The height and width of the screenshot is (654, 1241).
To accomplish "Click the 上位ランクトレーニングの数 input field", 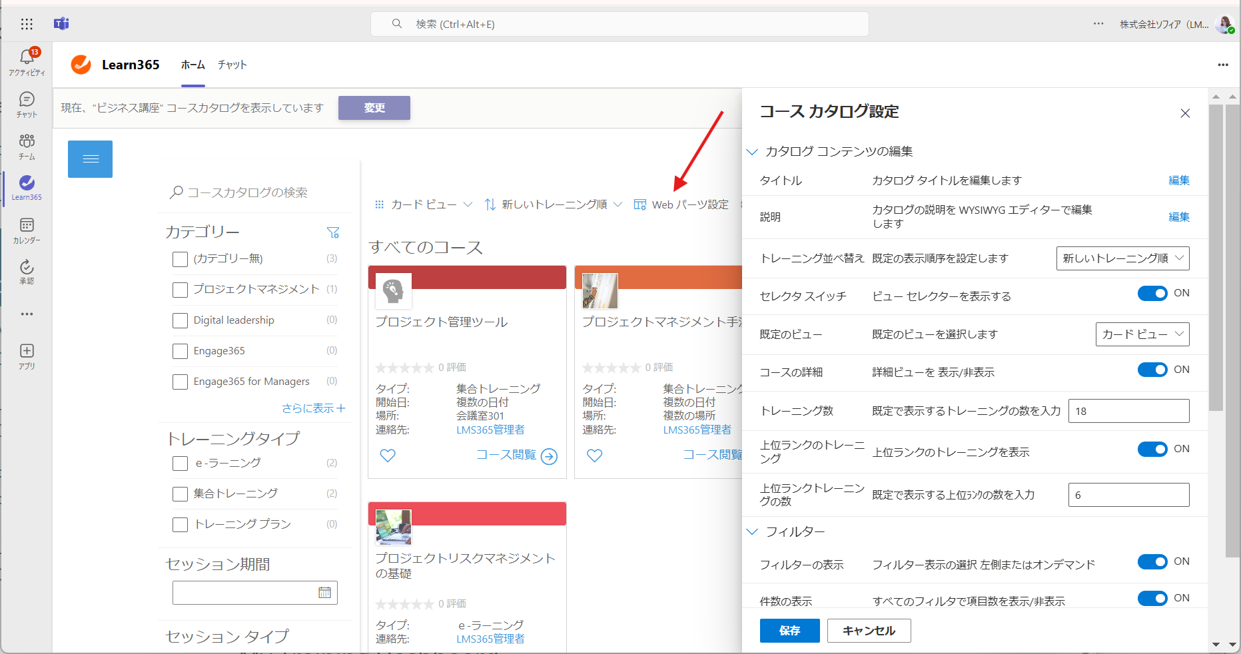I will [1129, 495].
